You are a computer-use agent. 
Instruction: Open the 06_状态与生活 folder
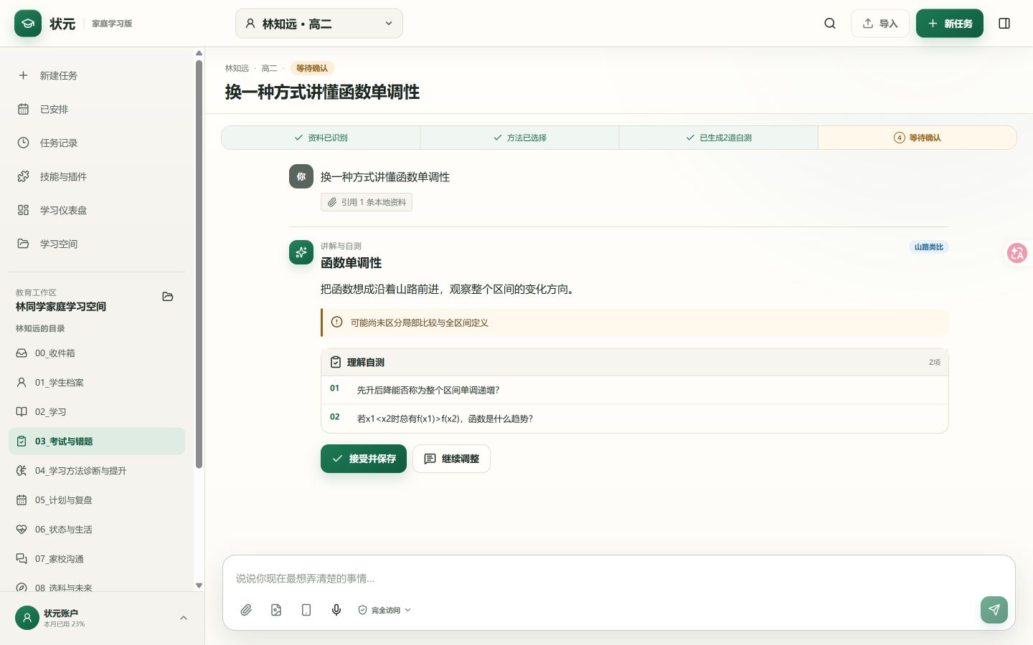97,530
